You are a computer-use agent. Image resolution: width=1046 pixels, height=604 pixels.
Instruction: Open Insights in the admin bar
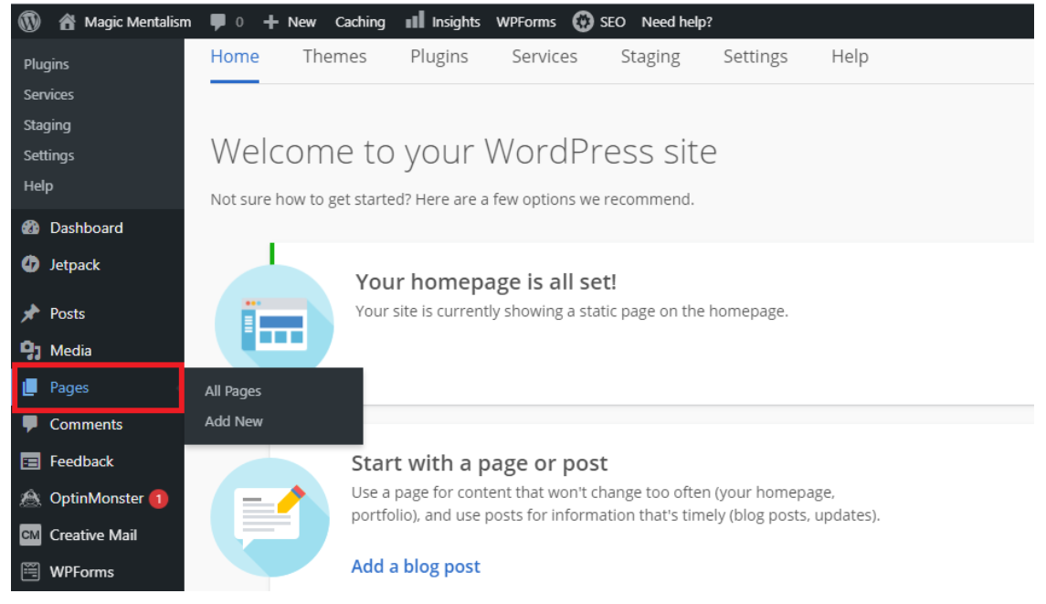(x=456, y=22)
